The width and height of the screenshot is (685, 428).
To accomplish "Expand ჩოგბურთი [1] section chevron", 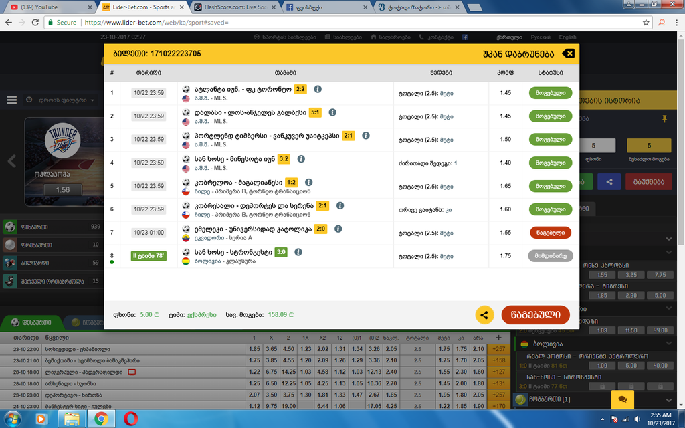I will pyautogui.click(x=669, y=400).
